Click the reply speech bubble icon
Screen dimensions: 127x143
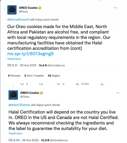[x=22, y=84]
